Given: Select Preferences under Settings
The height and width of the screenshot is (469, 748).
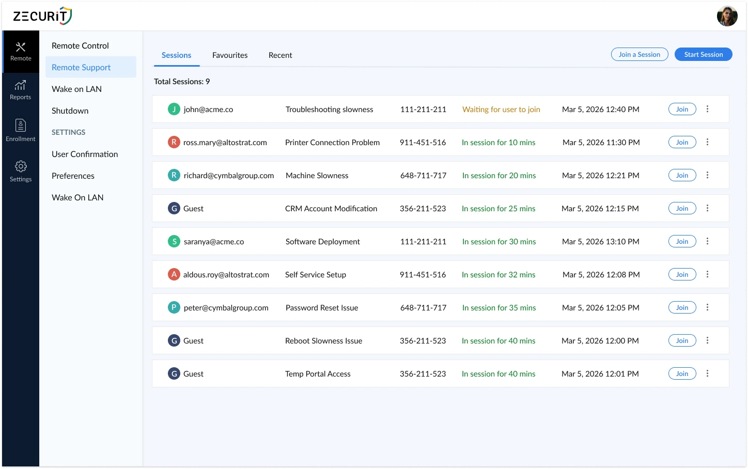Looking at the screenshot, I should pos(73,176).
